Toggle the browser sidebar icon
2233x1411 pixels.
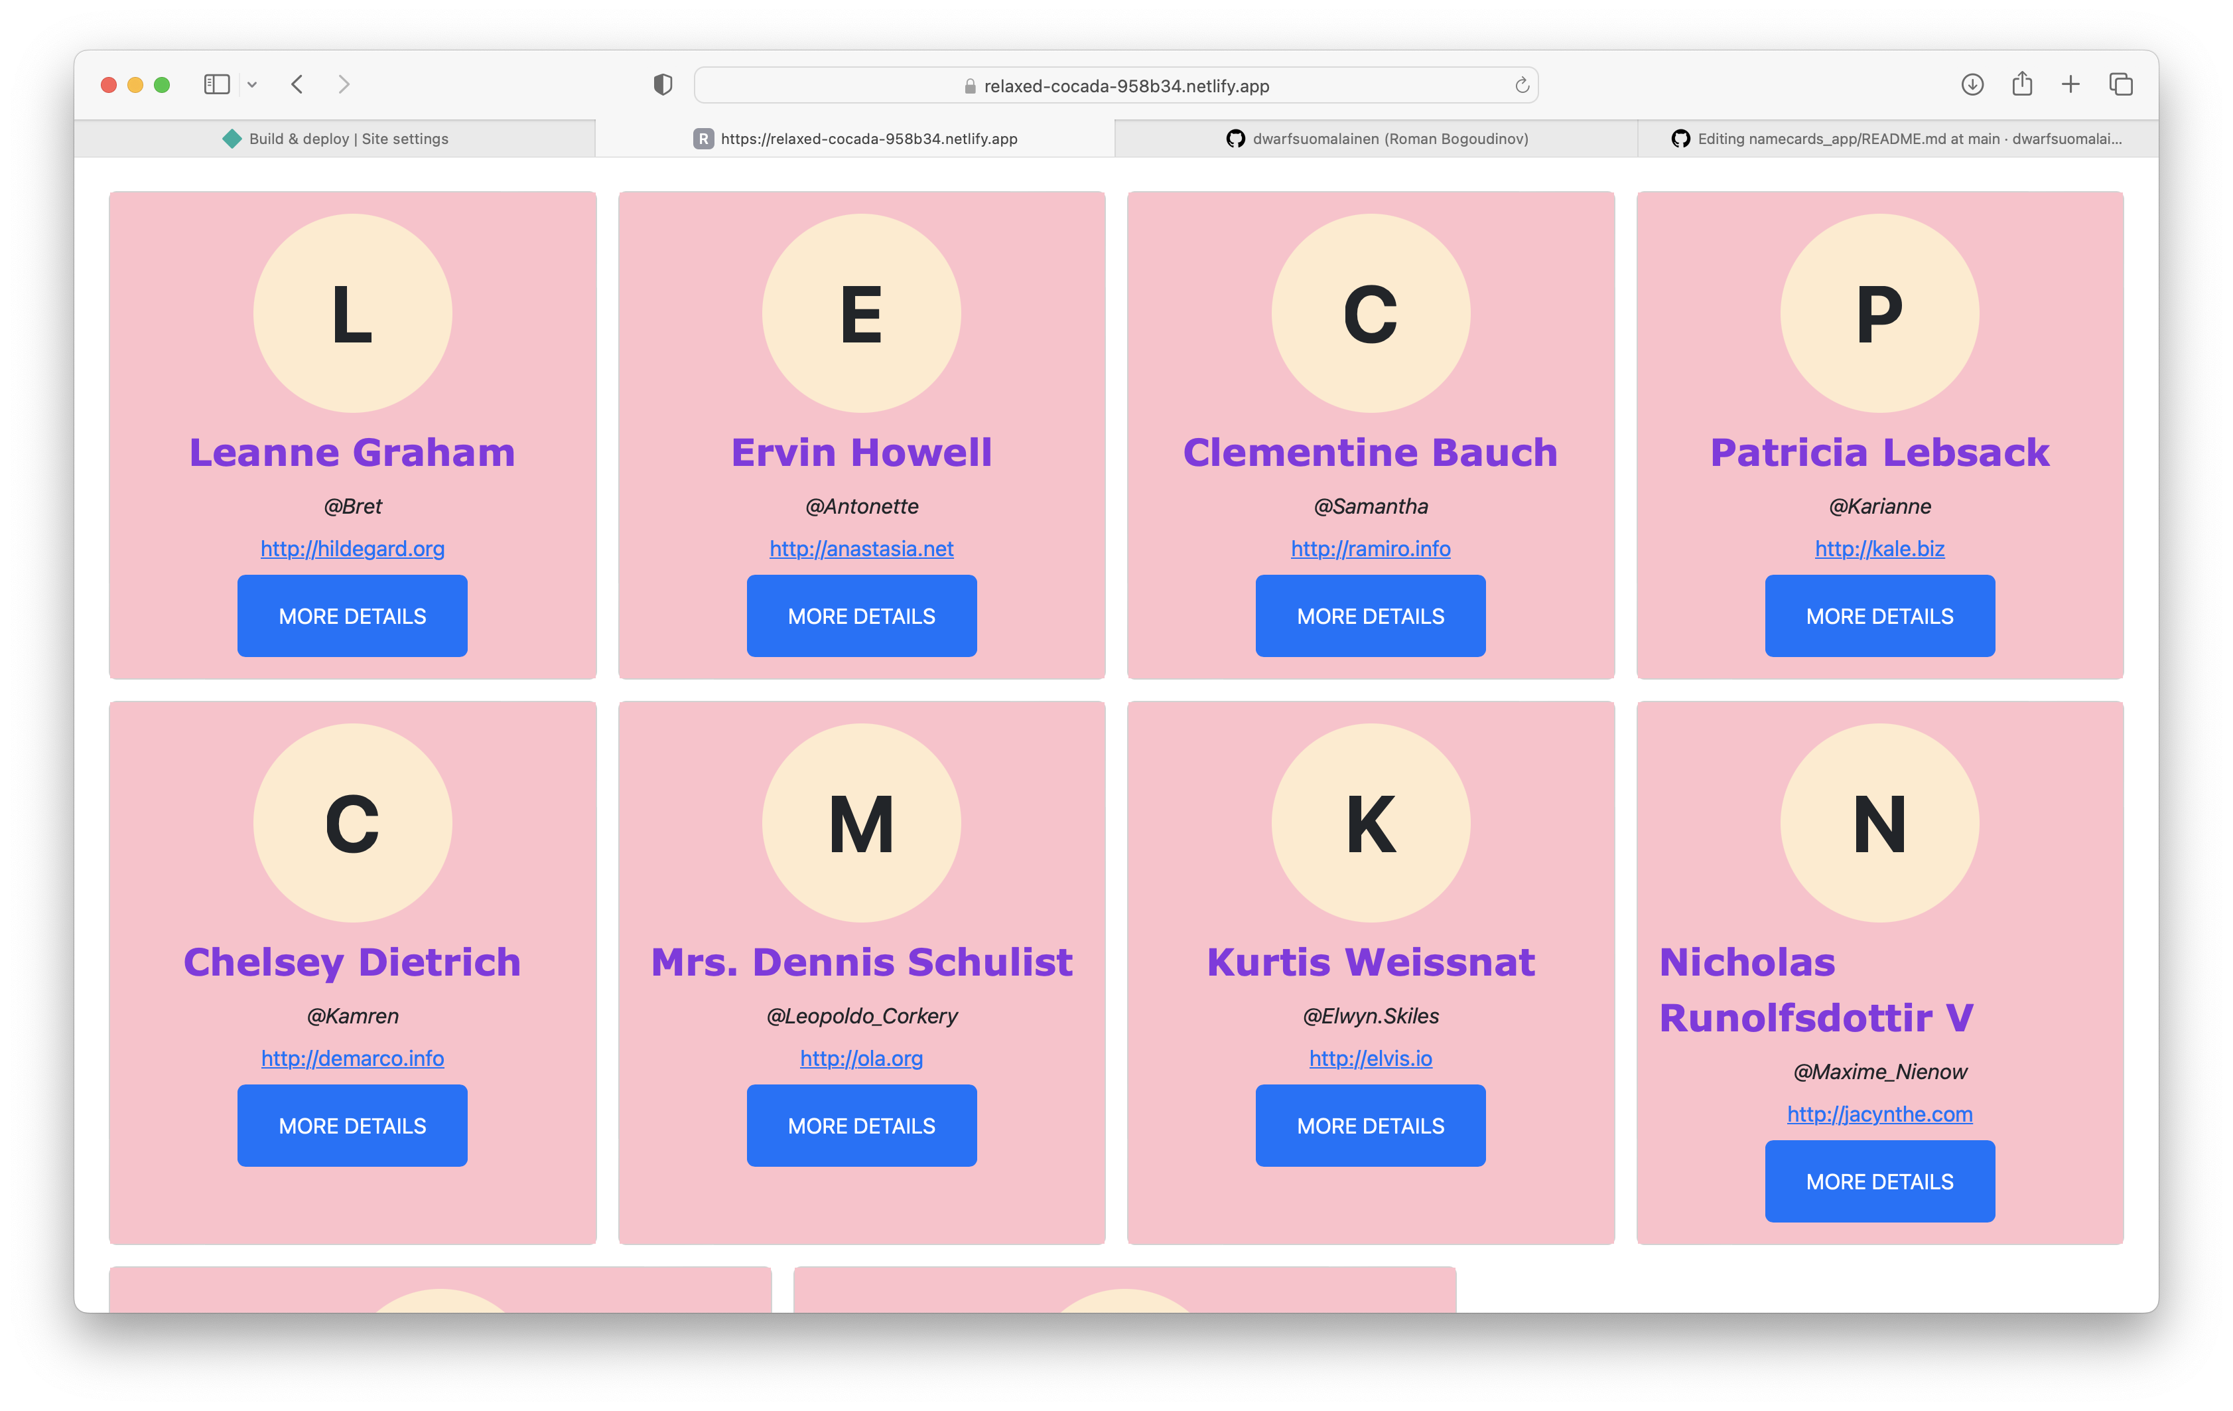point(216,84)
